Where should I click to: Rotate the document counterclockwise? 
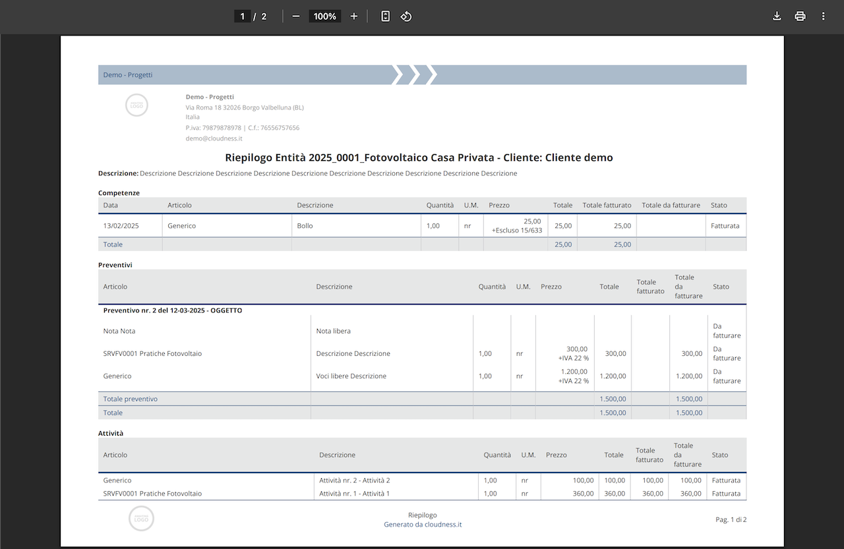point(406,16)
